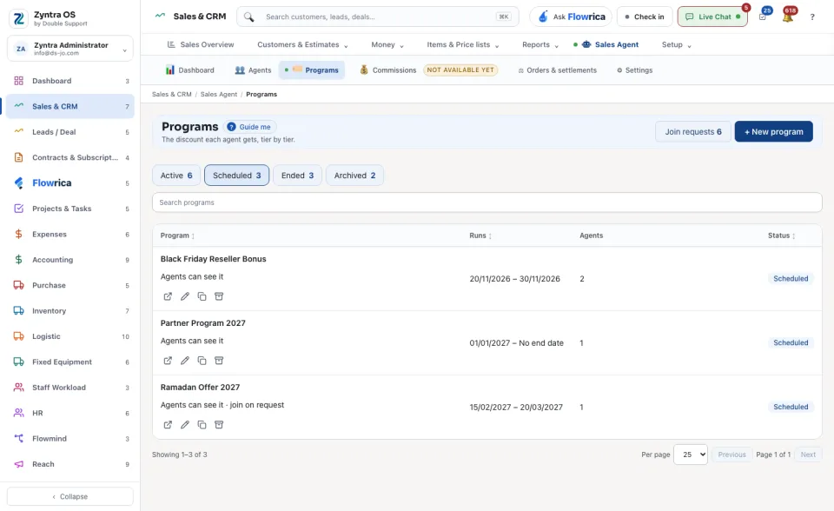Ask Flowrica assistant button
Screen dimensions: 834x511
(x=571, y=17)
